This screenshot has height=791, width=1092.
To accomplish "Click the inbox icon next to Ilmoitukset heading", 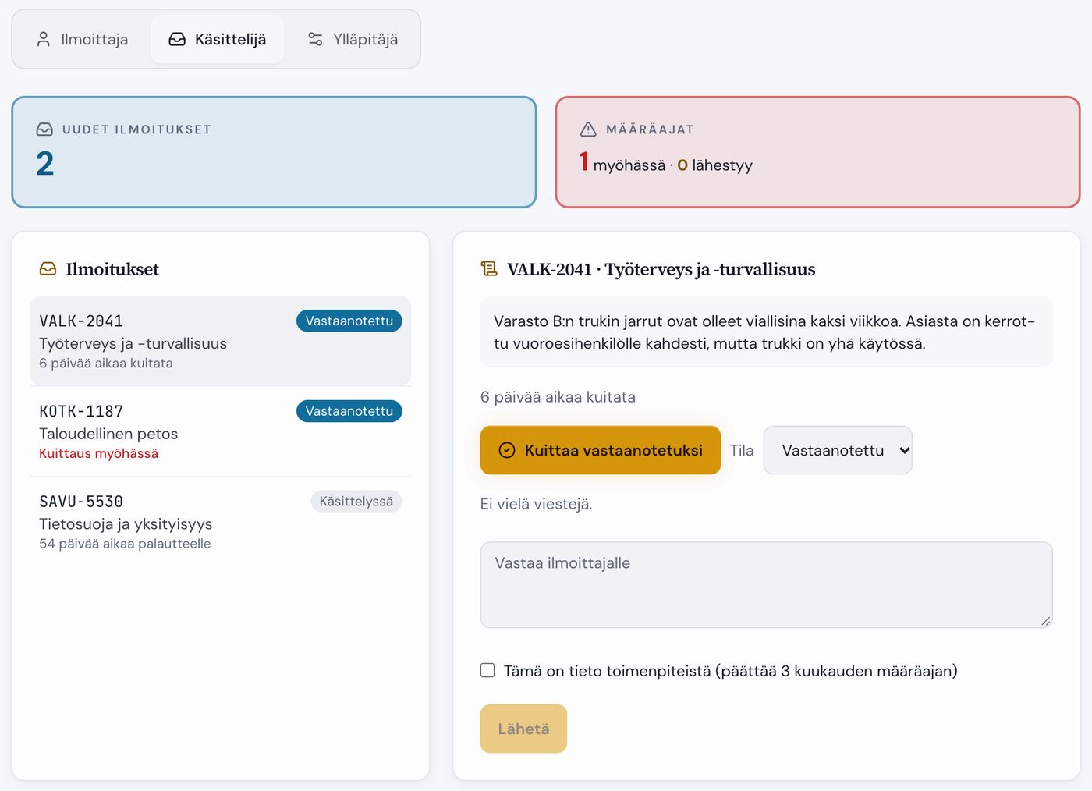I will coord(48,269).
